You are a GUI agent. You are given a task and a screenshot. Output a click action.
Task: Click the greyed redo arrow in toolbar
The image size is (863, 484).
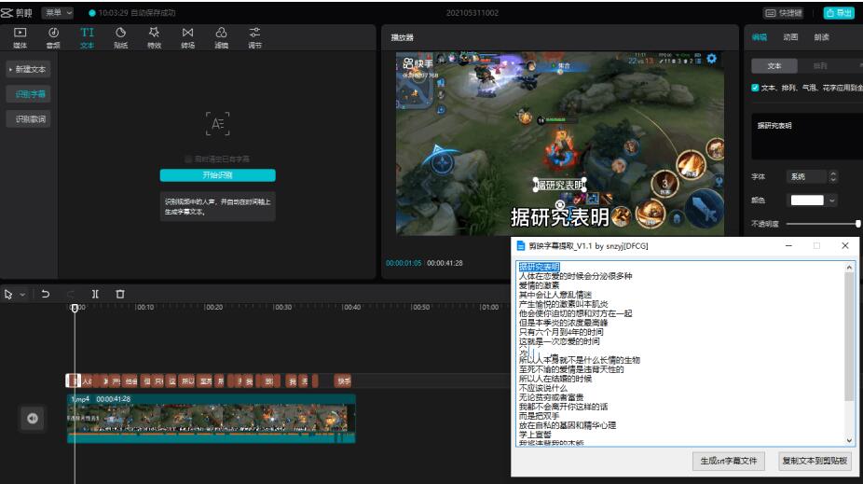[71, 294]
